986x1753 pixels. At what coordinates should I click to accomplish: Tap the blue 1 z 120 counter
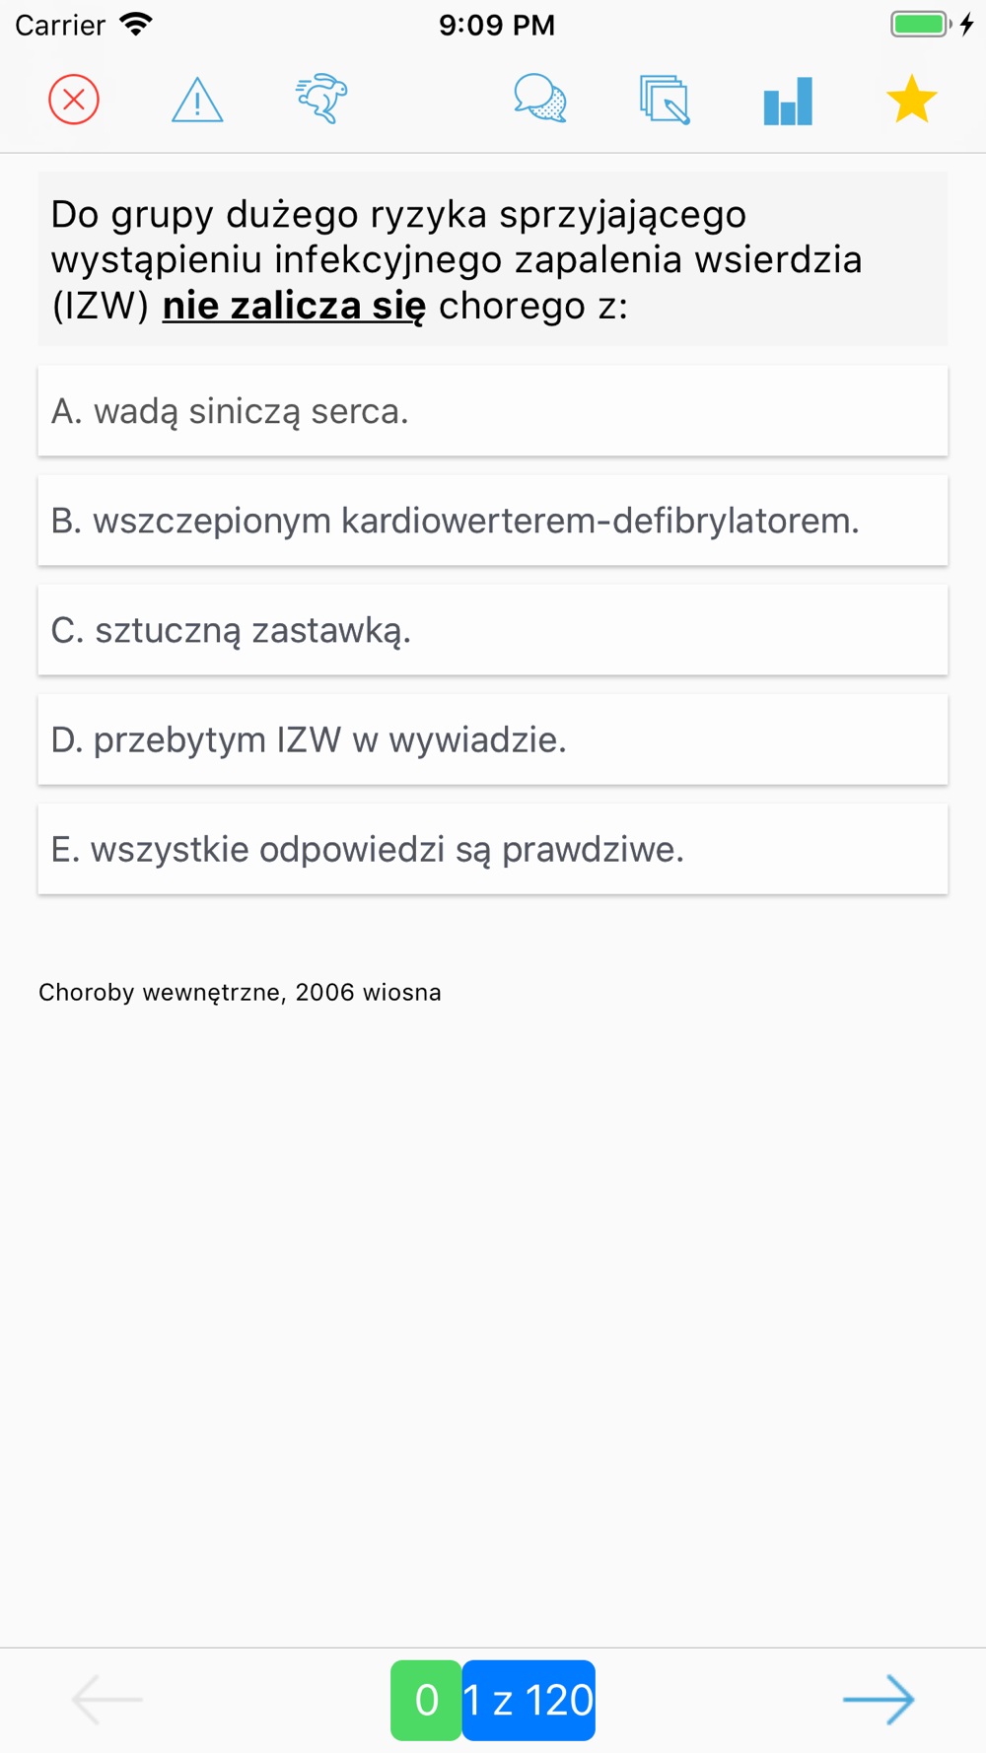coord(528,1700)
